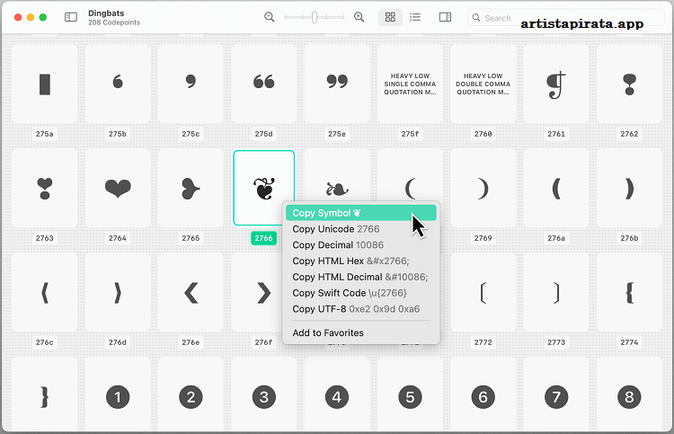Screen dimensions: 674x434
Task: Select the 276b flattened right parenthesis
Action: click(629, 188)
